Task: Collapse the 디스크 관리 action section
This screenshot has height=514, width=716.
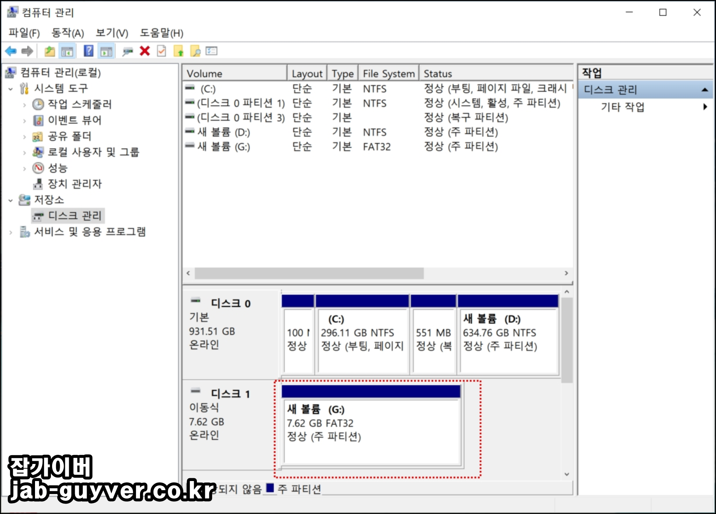Action: click(704, 89)
